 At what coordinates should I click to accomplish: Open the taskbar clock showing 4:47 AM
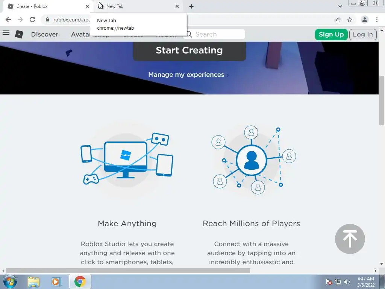pyautogui.click(x=366, y=282)
